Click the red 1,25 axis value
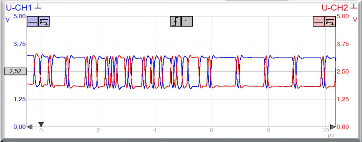 (x=342, y=99)
